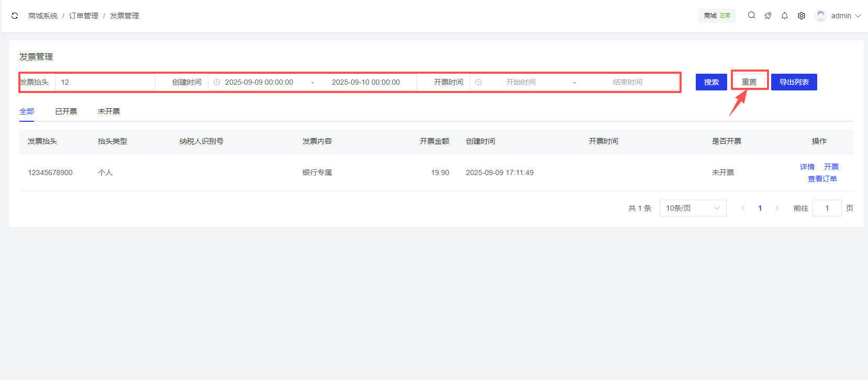This screenshot has width=868, height=380.
Task: Open the 10条/页 page size dropdown
Action: tap(693, 208)
